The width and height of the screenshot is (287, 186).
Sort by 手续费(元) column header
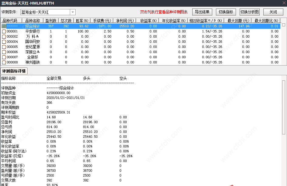pyautogui.click(x=102, y=21)
